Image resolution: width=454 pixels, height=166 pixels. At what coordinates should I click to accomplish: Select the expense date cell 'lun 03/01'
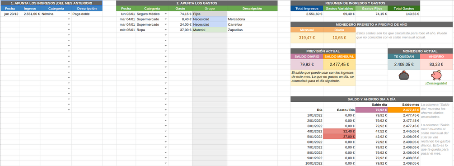126,14
